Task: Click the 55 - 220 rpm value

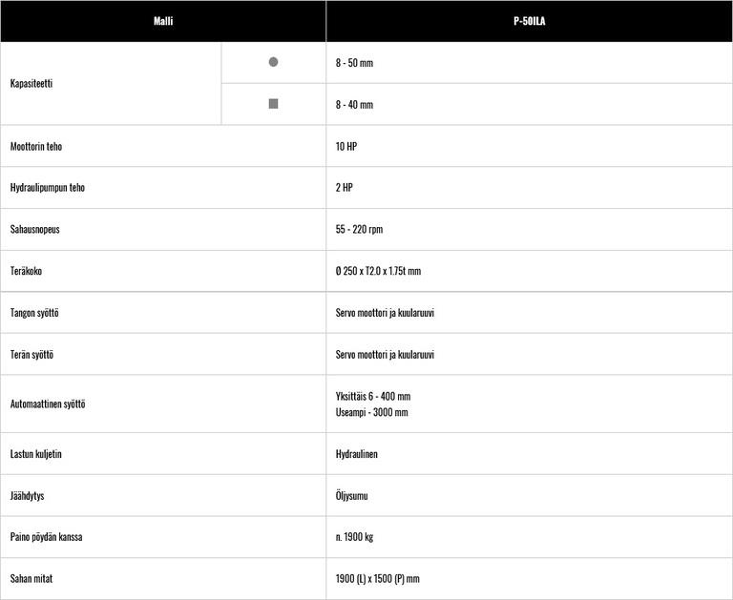Action: pyautogui.click(x=359, y=230)
